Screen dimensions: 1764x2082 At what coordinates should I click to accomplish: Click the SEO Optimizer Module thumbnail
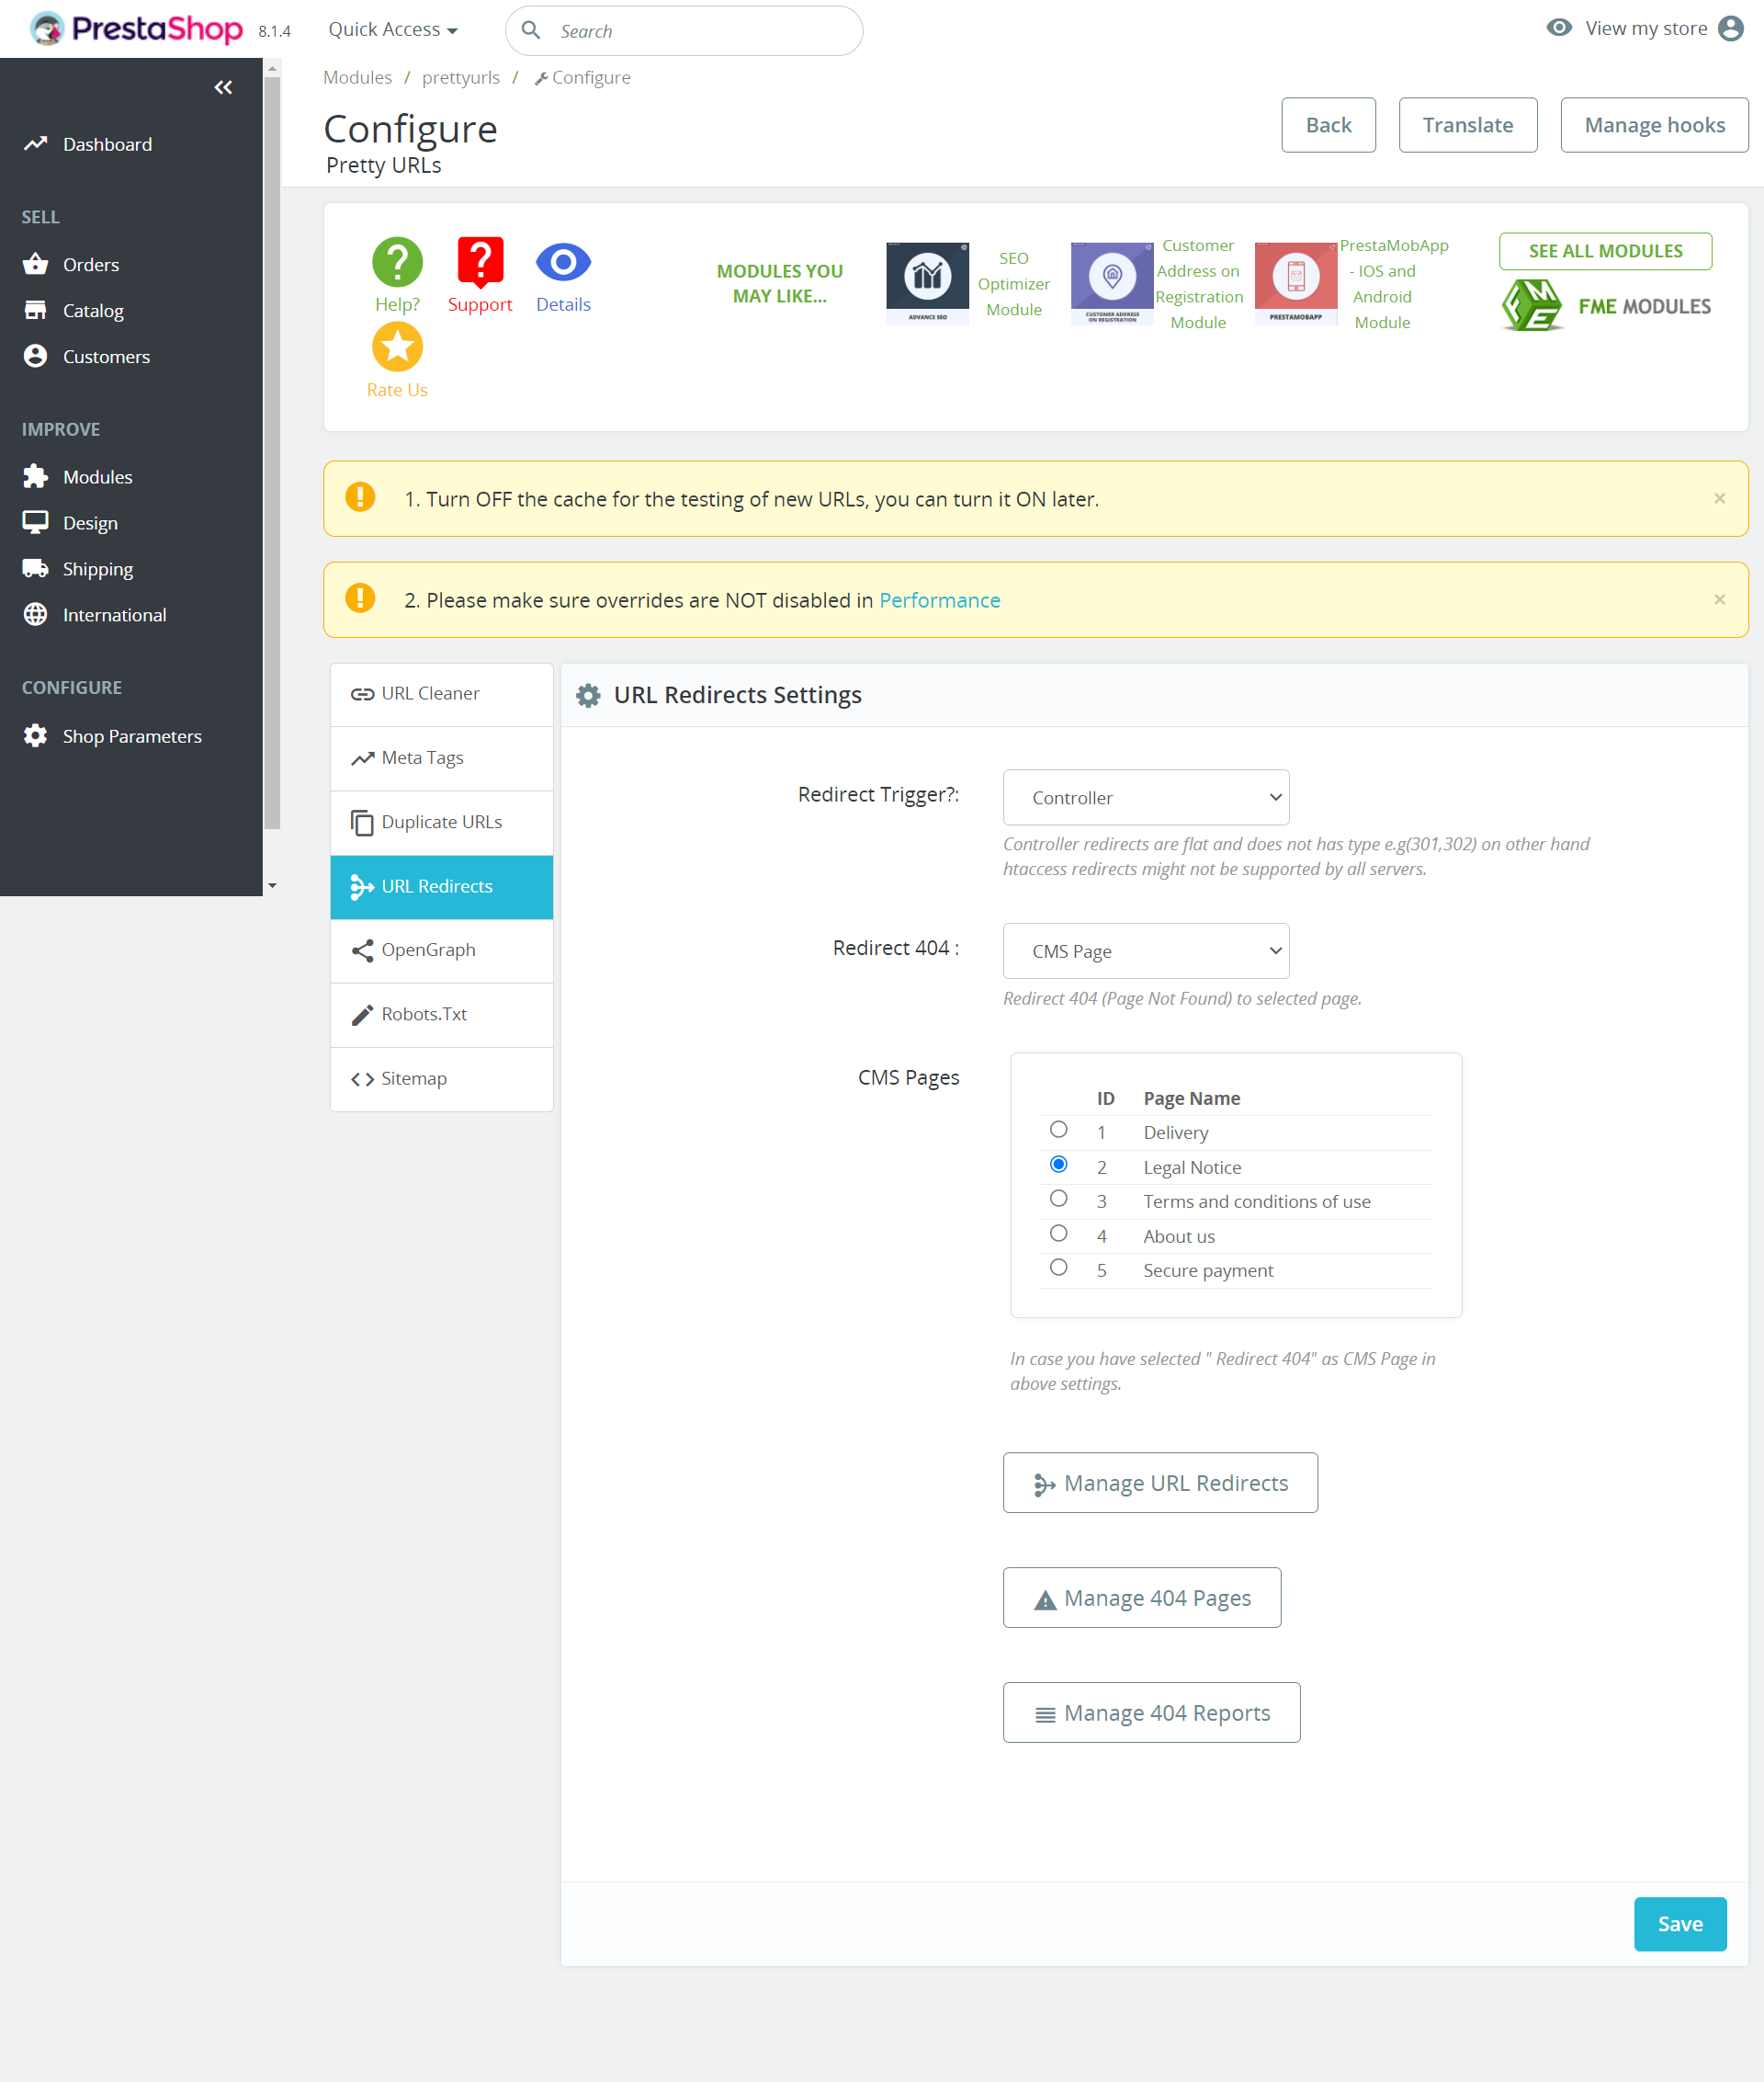click(x=927, y=283)
